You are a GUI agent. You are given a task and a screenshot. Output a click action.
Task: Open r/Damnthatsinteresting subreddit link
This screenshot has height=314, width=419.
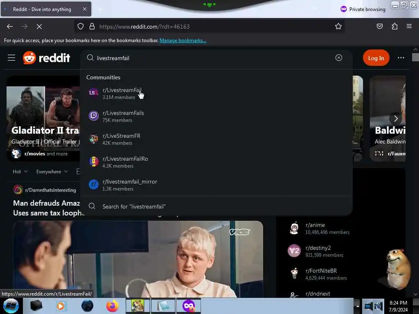pos(50,190)
